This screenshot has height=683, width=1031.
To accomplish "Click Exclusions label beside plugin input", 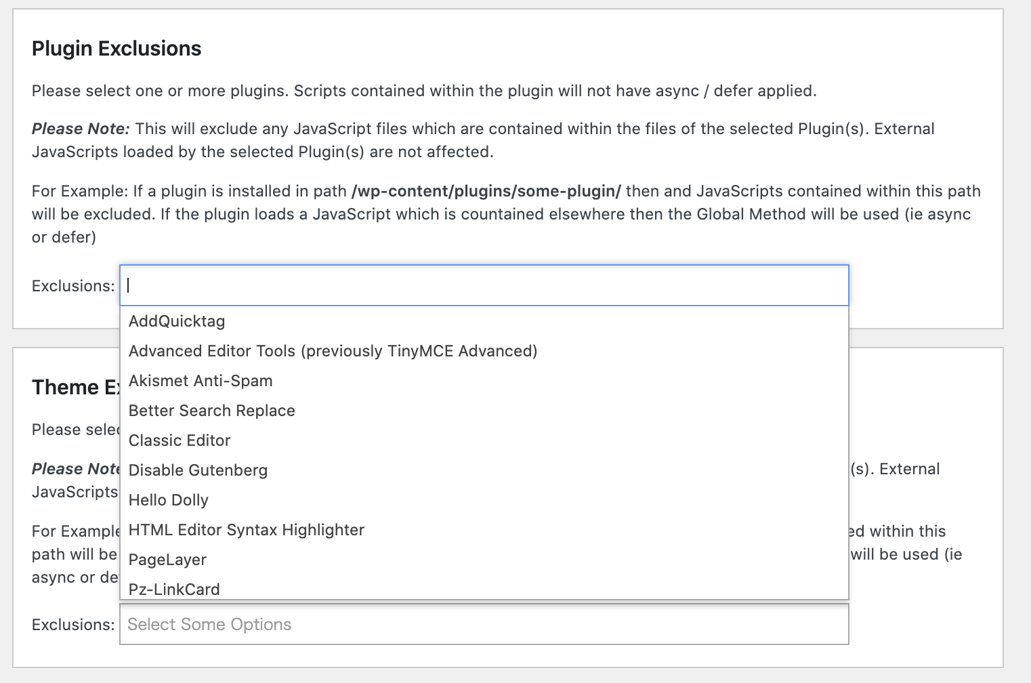I will pyautogui.click(x=73, y=286).
